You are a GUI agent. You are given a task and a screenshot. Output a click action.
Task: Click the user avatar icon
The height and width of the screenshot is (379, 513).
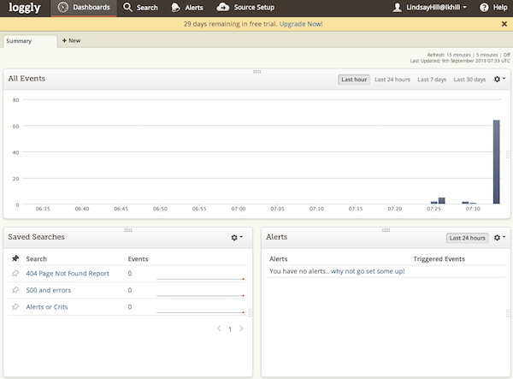(398, 7)
